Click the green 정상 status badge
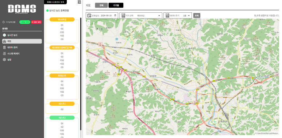The width and height of the screenshot is (282, 138). pos(25,22)
